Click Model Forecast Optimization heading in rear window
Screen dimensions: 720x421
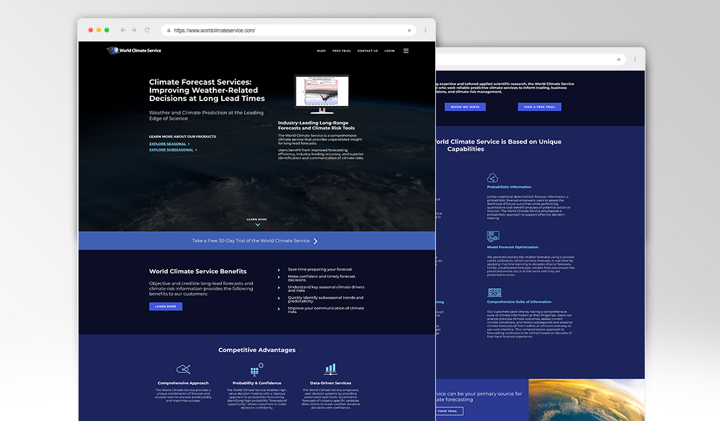pyautogui.click(x=512, y=247)
